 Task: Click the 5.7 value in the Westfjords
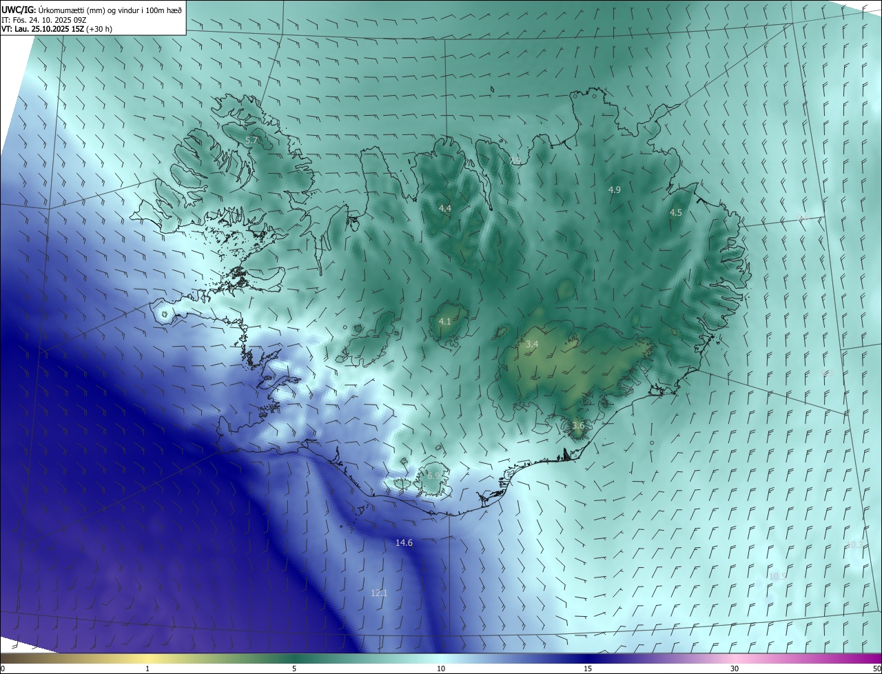tap(252, 140)
